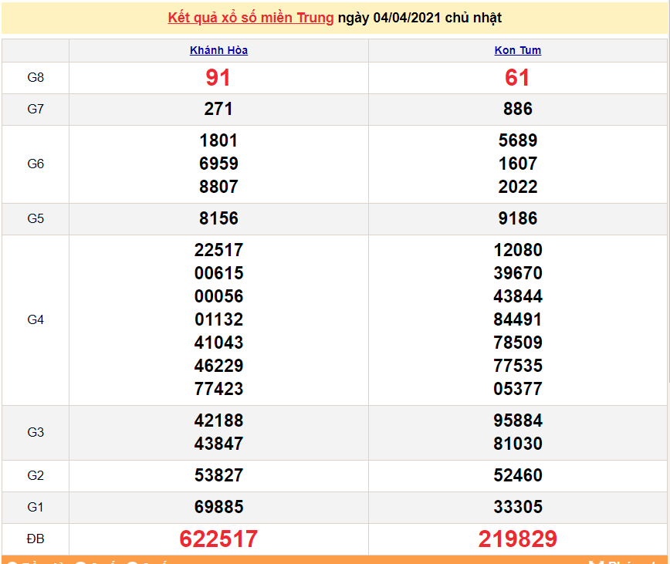Select Kon Tum G5 number 9186
This screenshot has height=564, width=670.
pyautogui.click(x=517, y=219)
